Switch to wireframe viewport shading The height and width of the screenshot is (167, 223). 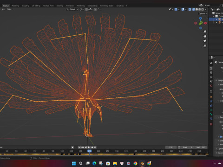pyautogui.click(x=194, y=9)
